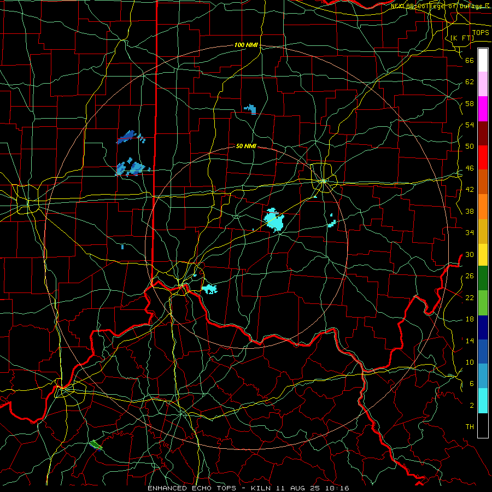Click the legend value '62'
This screenshot has width=492, height=492.
470,82
